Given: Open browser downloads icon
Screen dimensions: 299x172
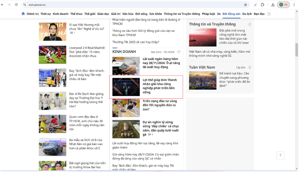Looking at the screenshot, I should [x=273, y=5].
